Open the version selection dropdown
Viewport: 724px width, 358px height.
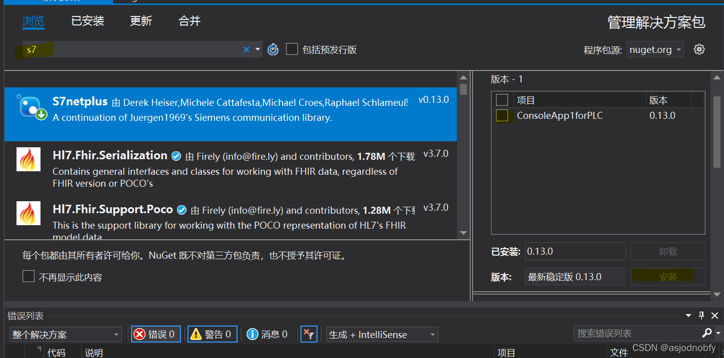click(x=575, y=277)
